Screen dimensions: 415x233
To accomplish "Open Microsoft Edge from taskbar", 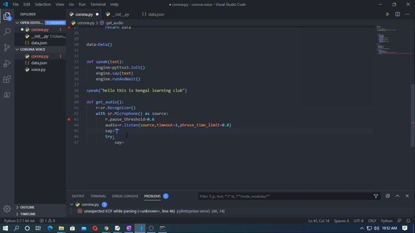I will pyautogui.click(x=50, y=228).
